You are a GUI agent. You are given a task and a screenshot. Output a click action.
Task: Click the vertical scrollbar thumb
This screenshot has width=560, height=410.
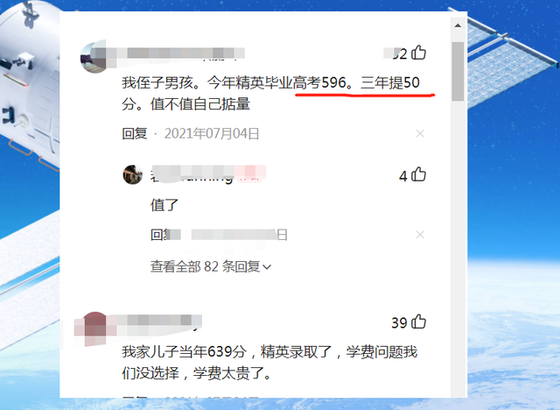pyautogui.click(x=458, y=72)
